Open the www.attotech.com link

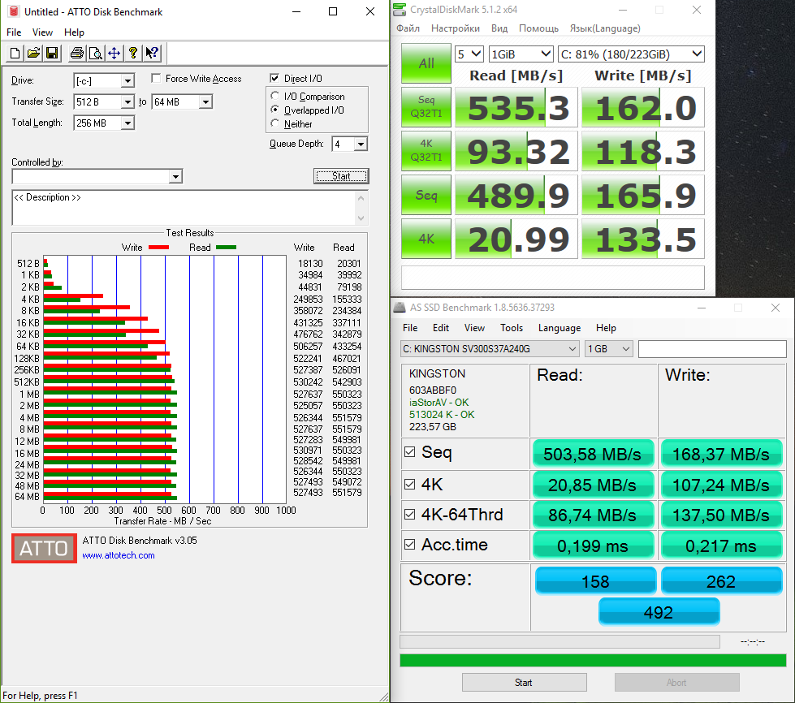tap(119, 555)
